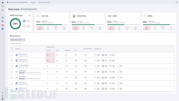Tick the checkbox for prod-c1-us-5
Screen dimensions: 179x101
pos(12,55)
